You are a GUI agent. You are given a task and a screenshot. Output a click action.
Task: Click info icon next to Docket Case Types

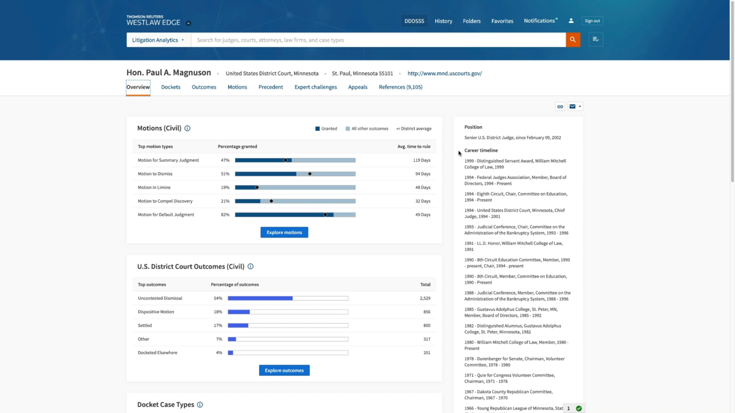(200, 405)
